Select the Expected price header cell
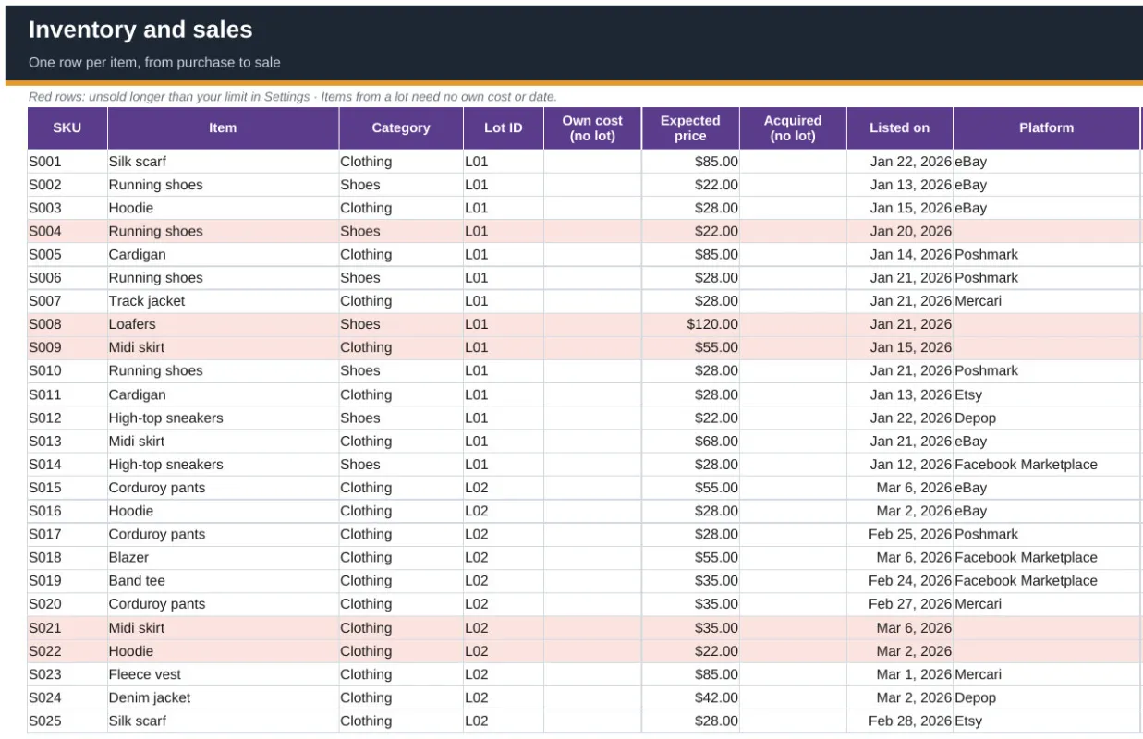 tap(690, 128)
